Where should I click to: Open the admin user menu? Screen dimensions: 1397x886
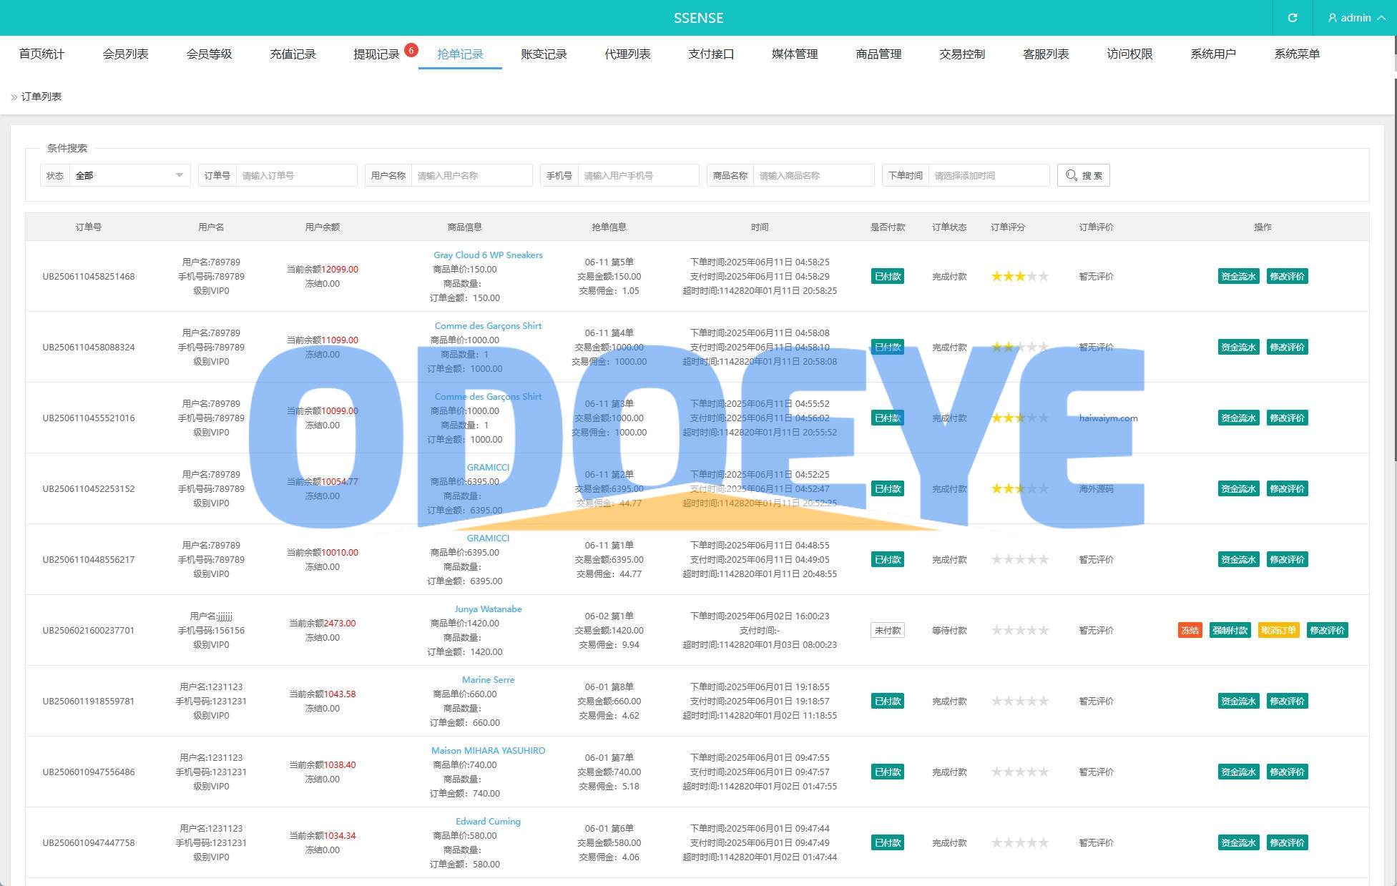(1356, 18)
